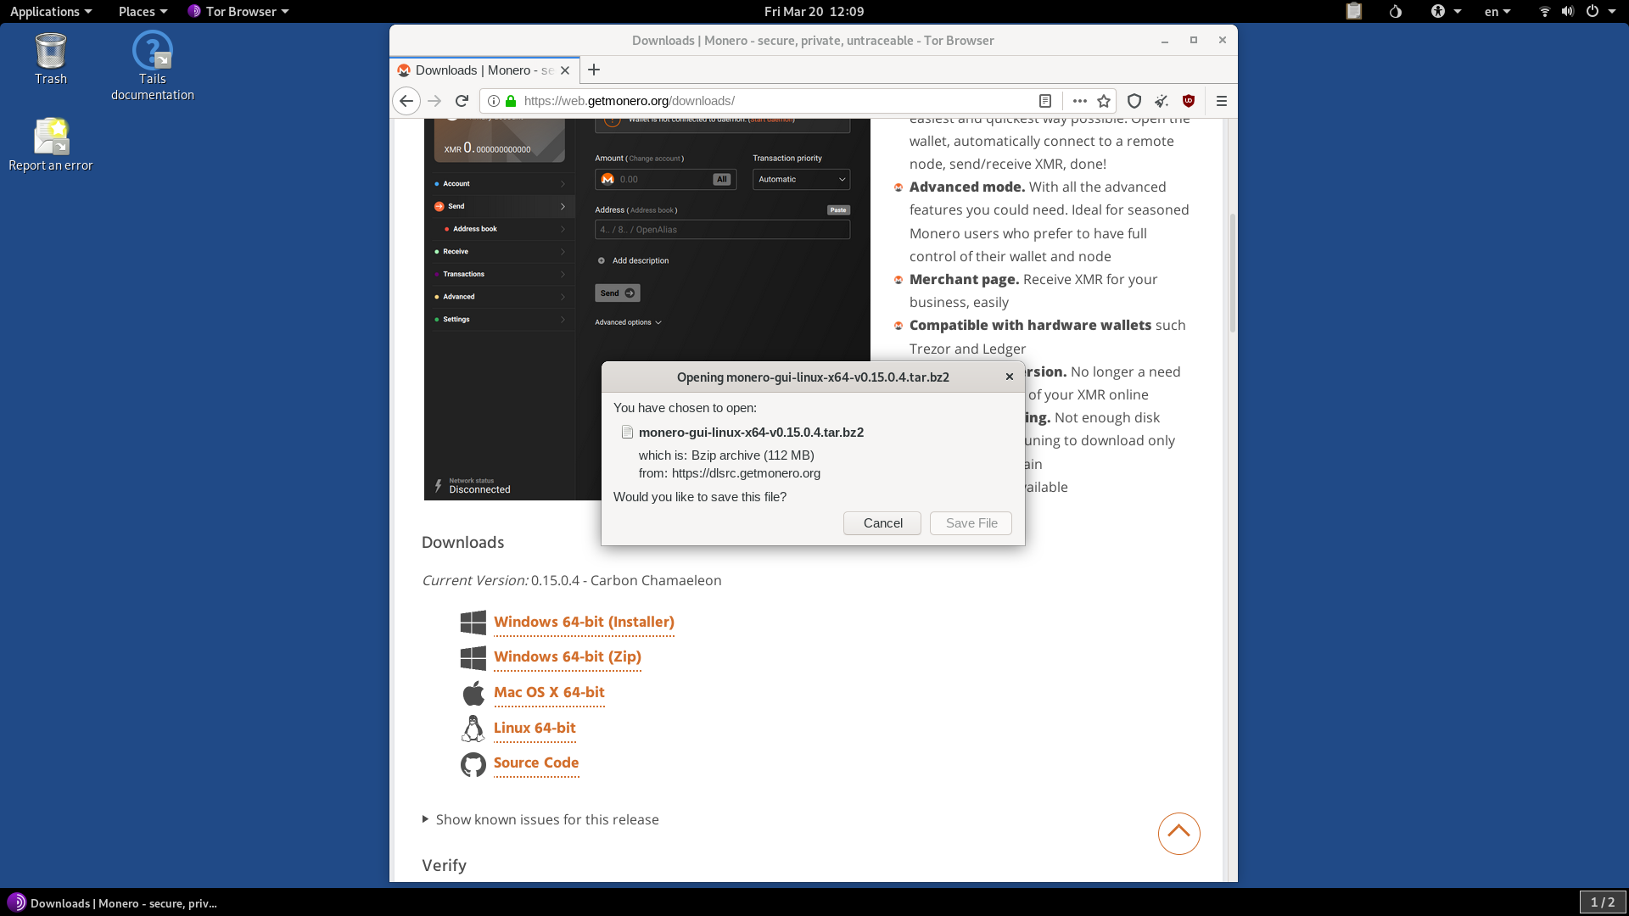Click the Tor shield security icon
Viewport: 1629px width, 916px height.
point(1134,101)
